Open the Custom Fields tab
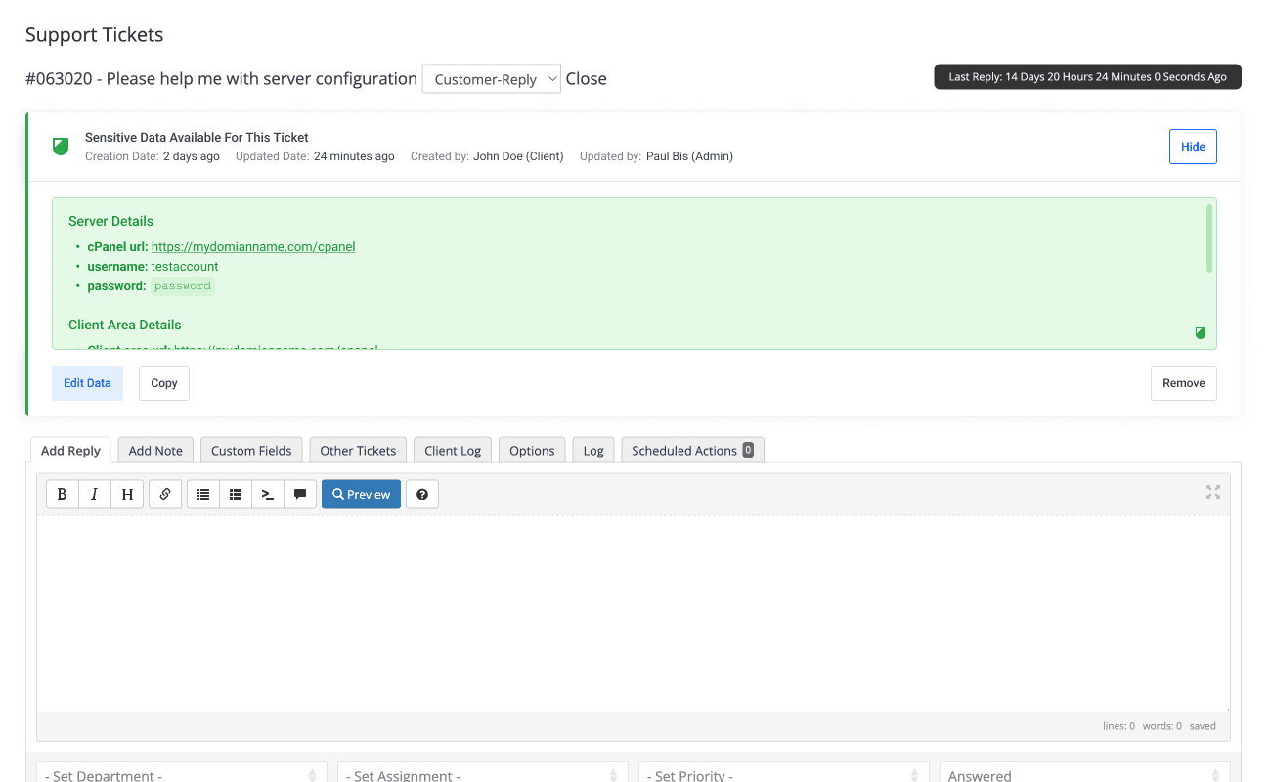Screen dimensions: 1271x782 pos(251,451)
